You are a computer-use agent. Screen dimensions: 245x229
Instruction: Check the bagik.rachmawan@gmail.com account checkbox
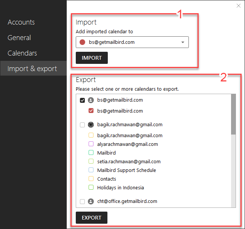click(x=82, y=125)
